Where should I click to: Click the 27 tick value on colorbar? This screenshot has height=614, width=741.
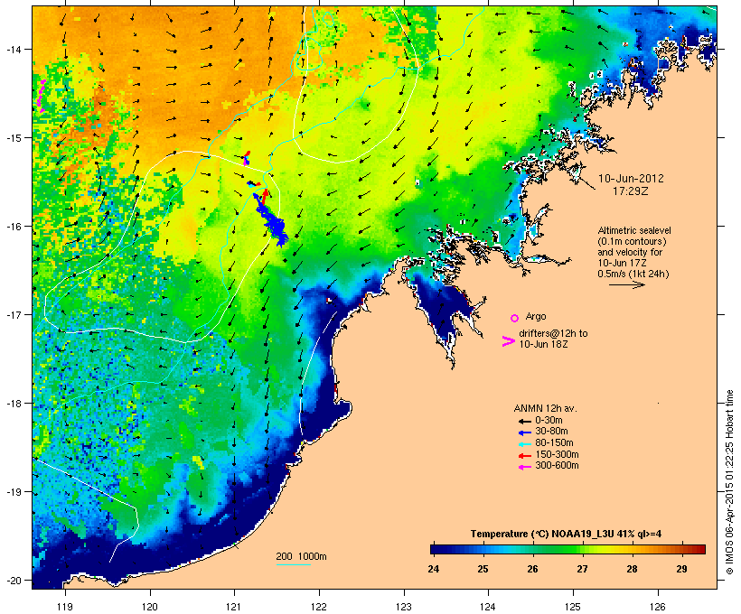[x=582, y=569]
